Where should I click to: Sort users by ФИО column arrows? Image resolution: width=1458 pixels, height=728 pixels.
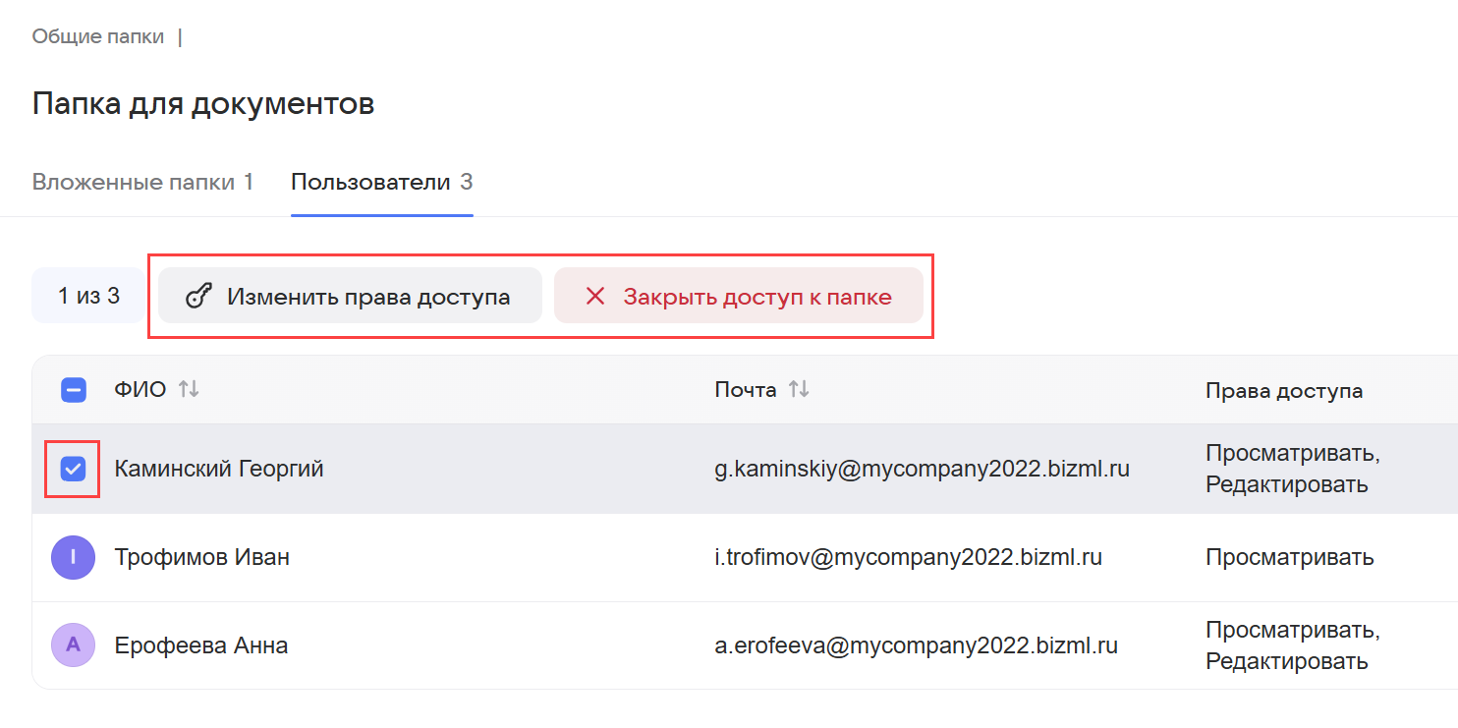pos(189,390)
